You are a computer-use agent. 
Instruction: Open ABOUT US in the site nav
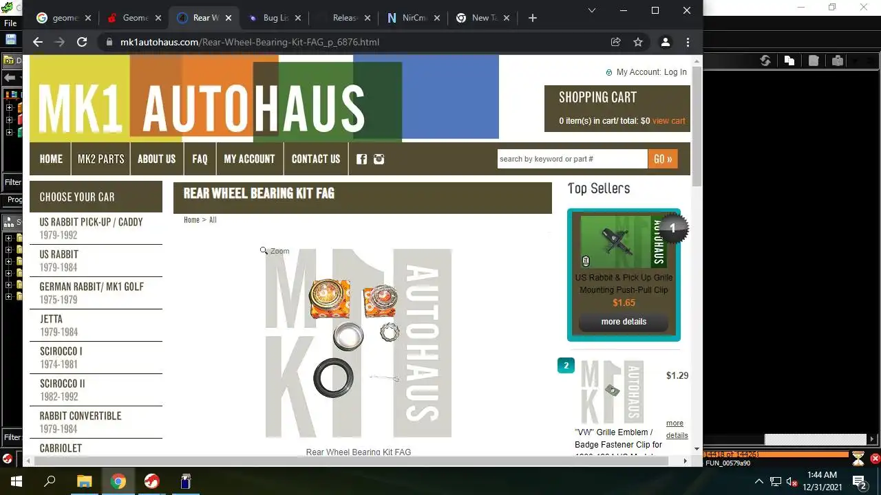click(x=156, y=159)
